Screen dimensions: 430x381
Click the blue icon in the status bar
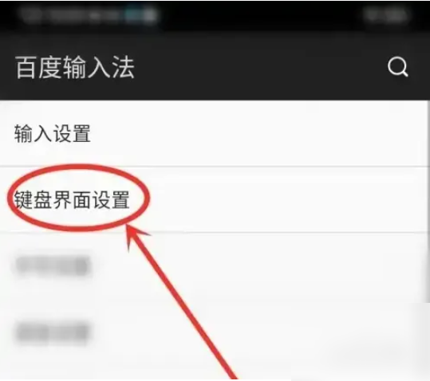coord(134,15)
